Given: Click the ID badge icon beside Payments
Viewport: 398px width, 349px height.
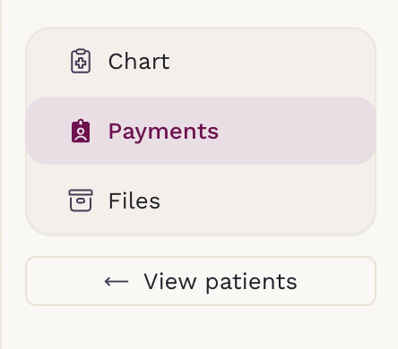Looking at the screenshot, I should pos(81,131).
